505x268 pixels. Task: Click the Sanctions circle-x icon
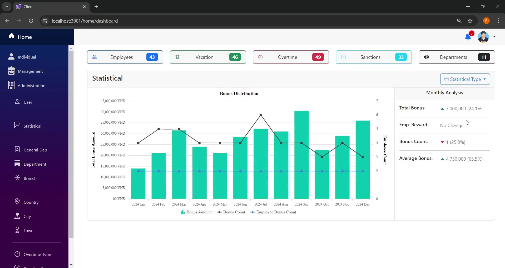[x=343, y=57]
